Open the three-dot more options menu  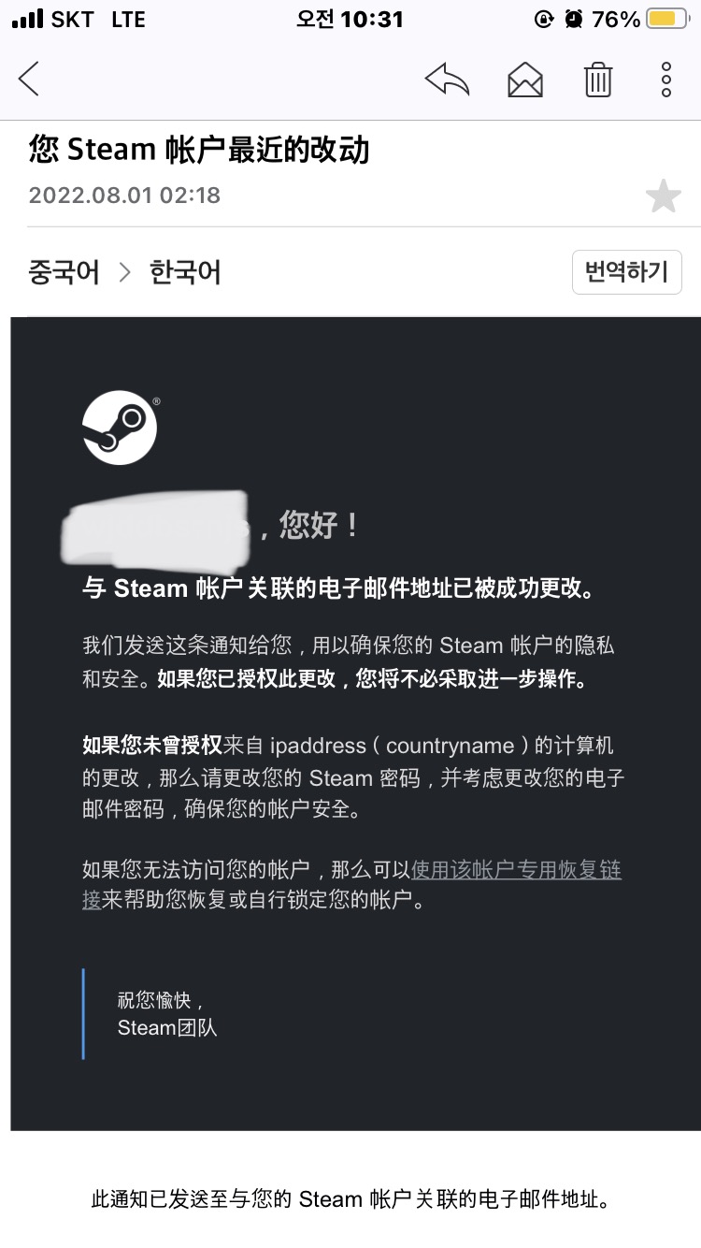(666, 80)
